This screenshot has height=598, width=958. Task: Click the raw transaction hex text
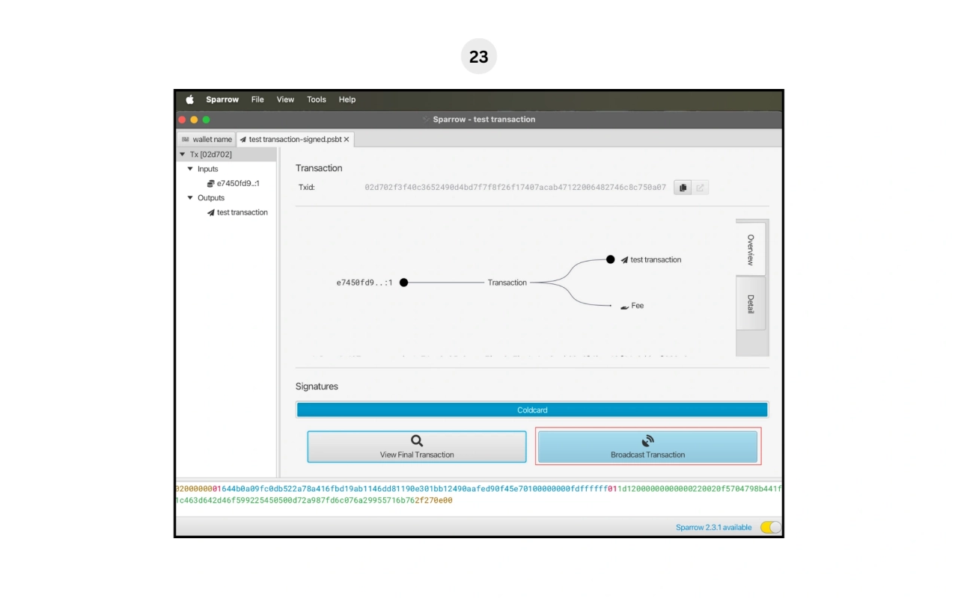coord(479,494)
